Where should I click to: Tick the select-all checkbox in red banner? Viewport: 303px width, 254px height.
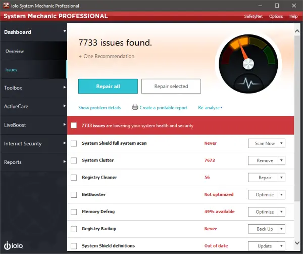[x=74, y=125]
